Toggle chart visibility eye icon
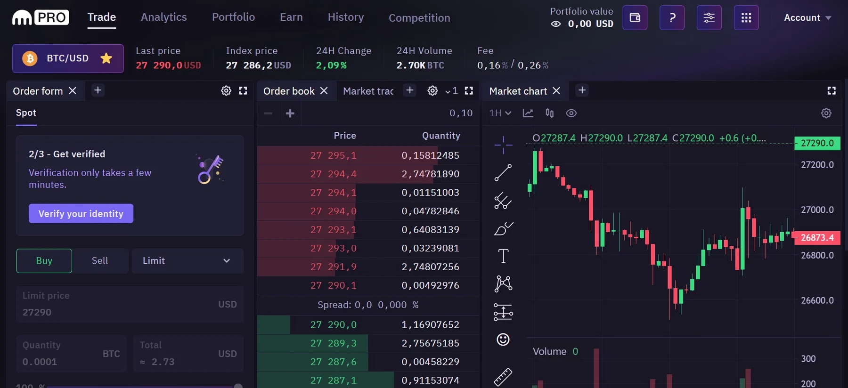The width and height of the screenshot is (848, 388). 571,113
